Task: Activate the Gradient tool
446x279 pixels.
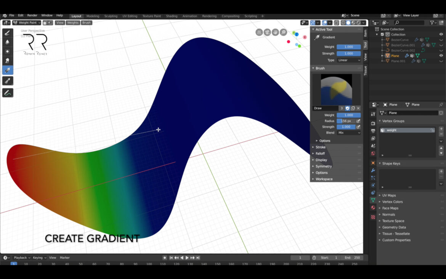Action: (x=8, y=69)
